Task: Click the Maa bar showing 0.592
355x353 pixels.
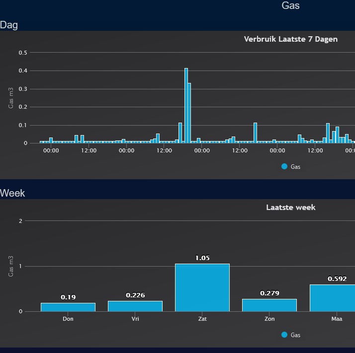Action: [332, 298]
